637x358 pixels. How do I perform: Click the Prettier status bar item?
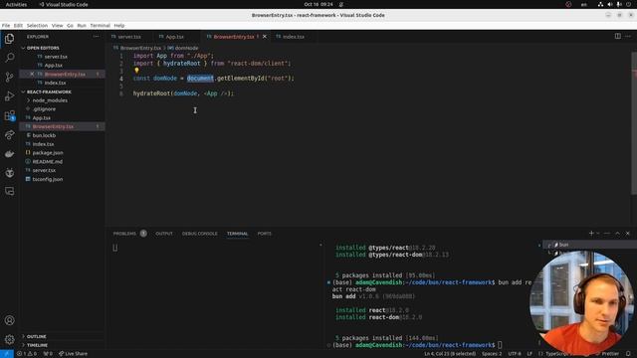[x=608, y=354]
